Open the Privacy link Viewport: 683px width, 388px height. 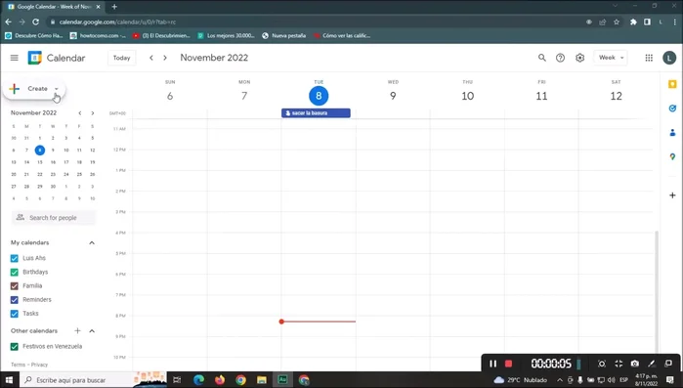pos(40,365)
